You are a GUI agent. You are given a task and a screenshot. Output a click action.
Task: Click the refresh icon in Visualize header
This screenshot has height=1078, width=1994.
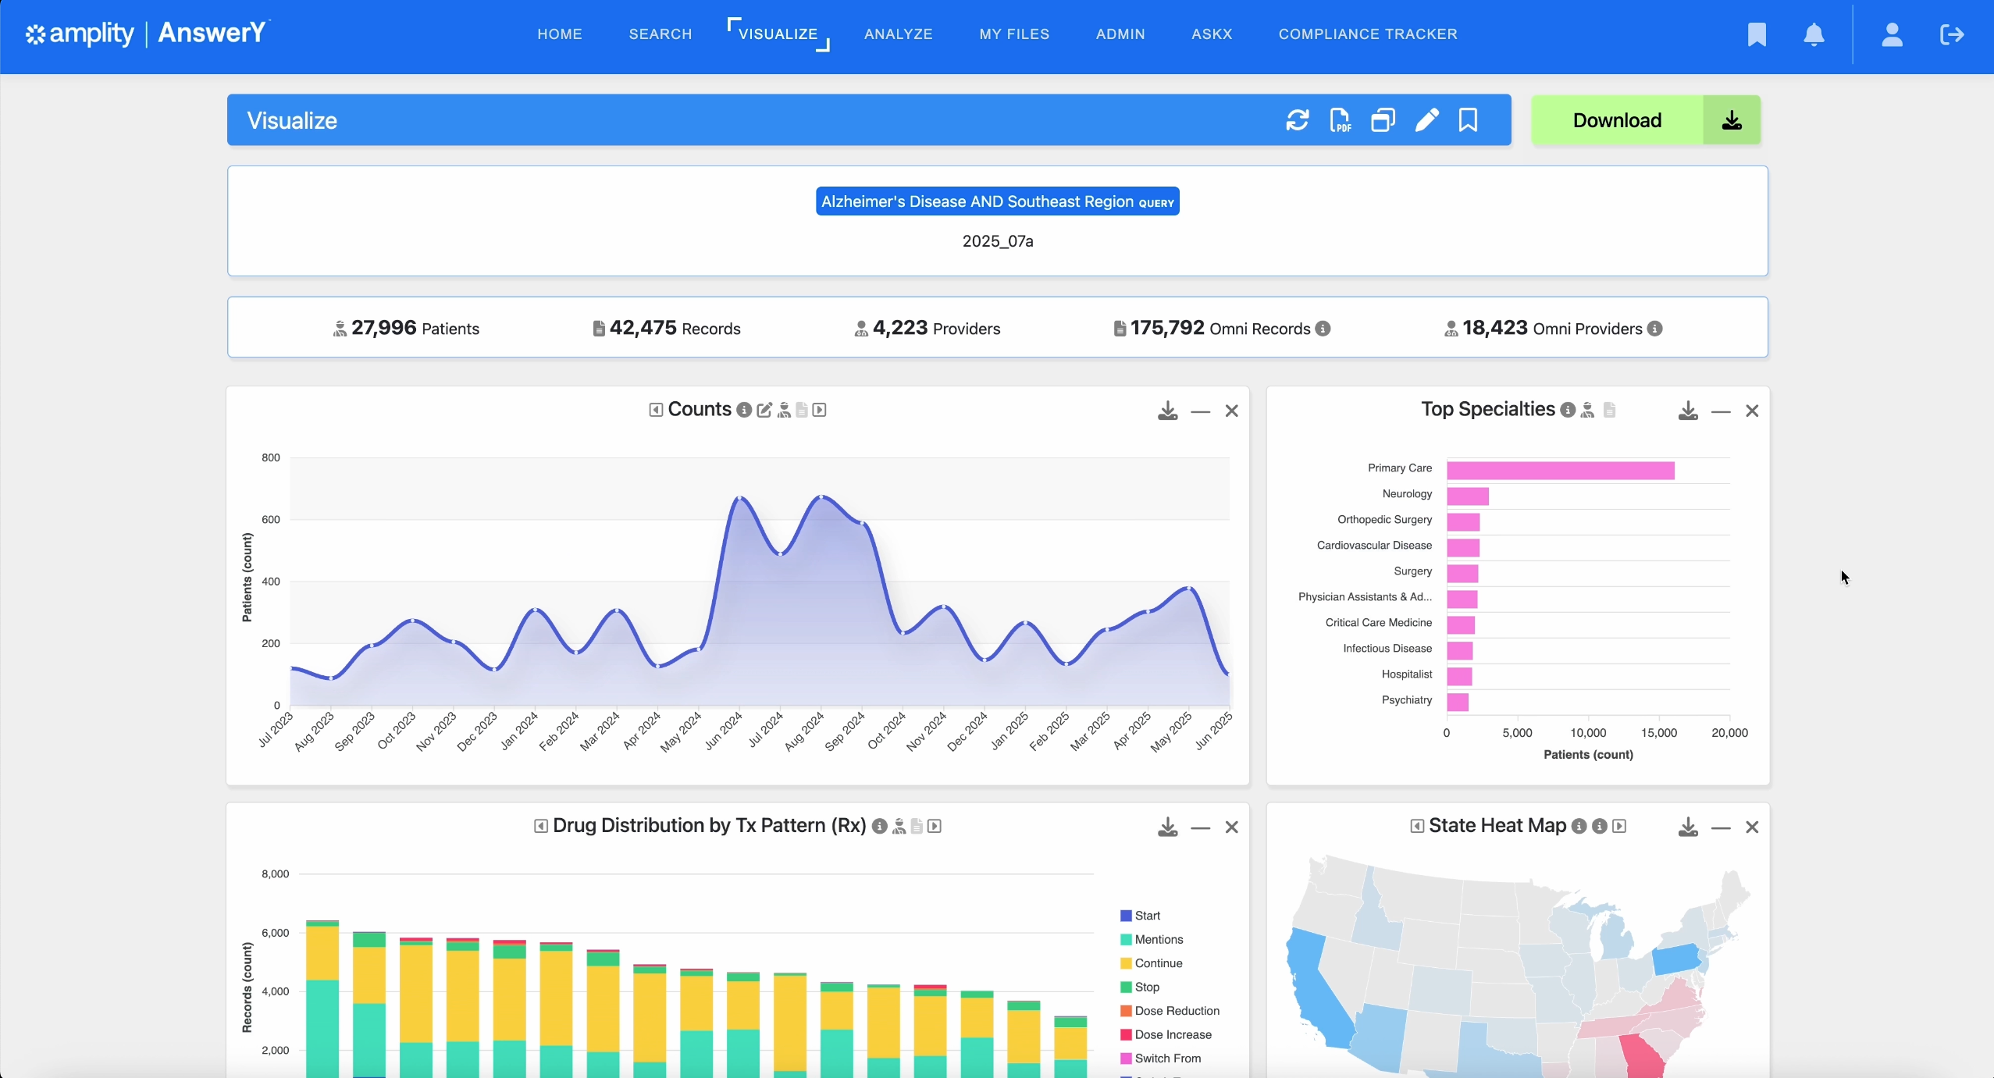[x=1297, y=120]
